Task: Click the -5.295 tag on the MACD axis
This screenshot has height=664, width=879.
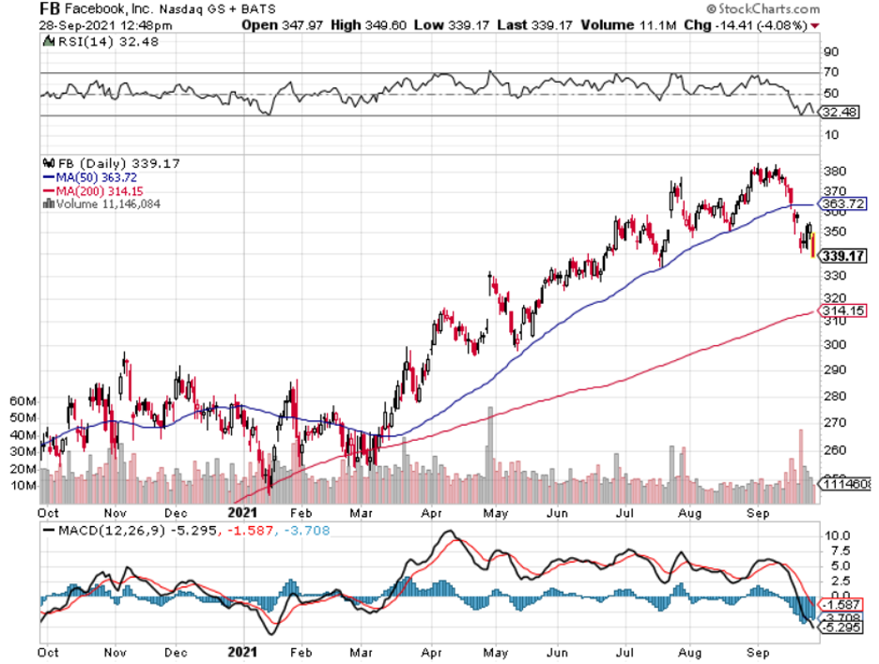Action: (840, 627)
